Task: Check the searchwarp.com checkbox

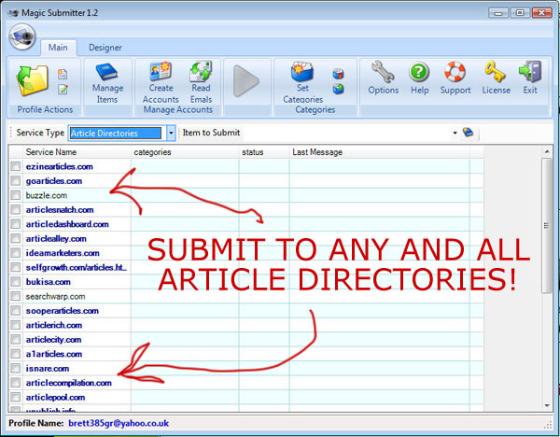Action: (15, 296)
